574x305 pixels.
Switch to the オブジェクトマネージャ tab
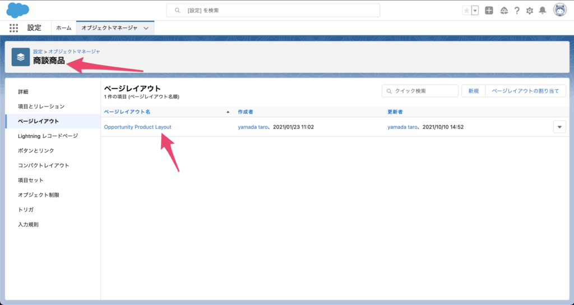point(109,28)
